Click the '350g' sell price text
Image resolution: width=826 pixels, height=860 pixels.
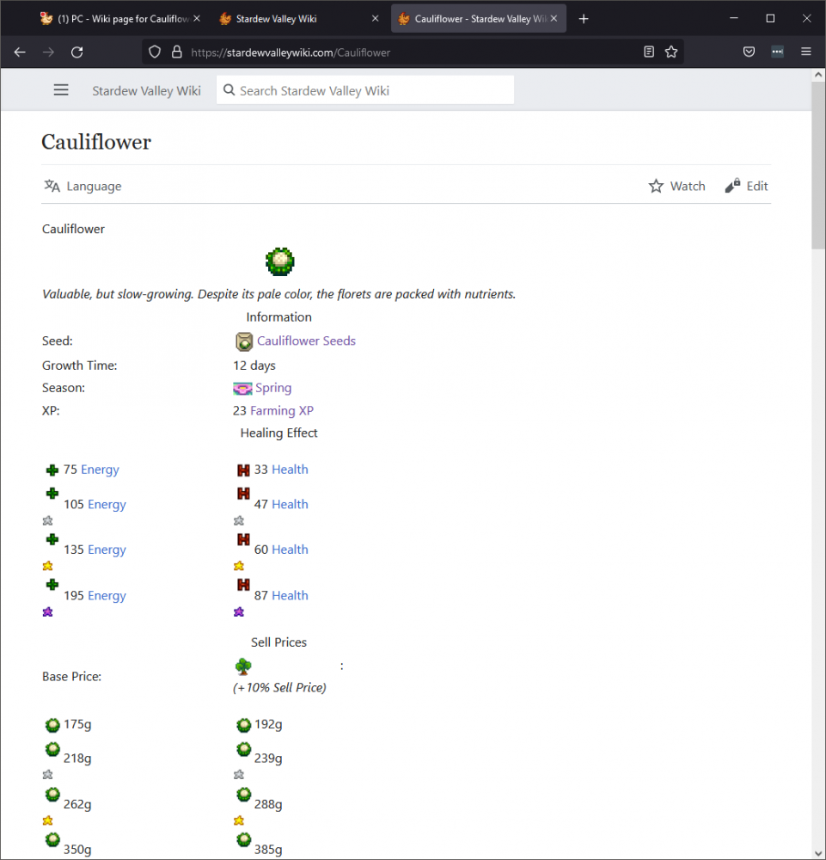tap(77, 851)
